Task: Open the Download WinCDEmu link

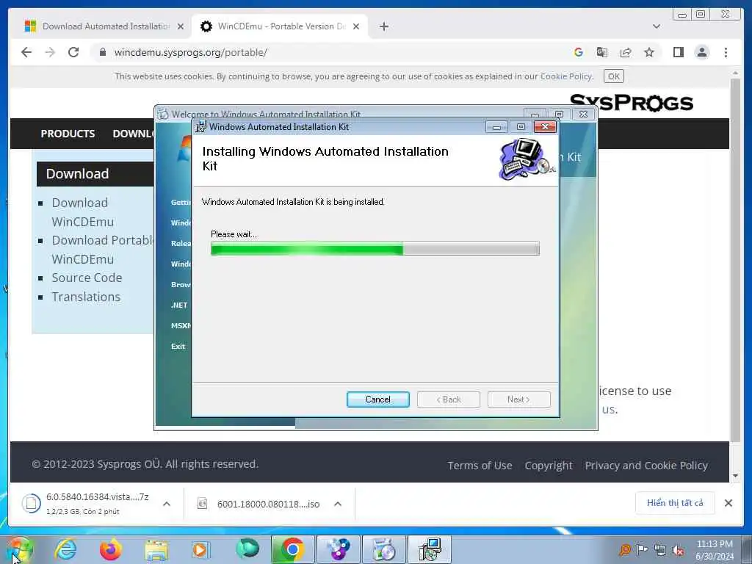Action: click(82, 212)
